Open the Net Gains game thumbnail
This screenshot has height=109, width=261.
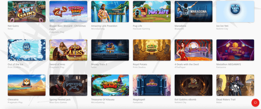pos(27,12)
